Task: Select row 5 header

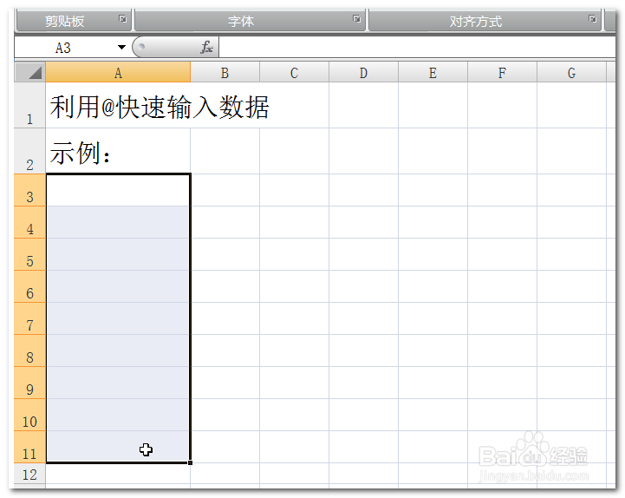Action: (x=29, y=254)
